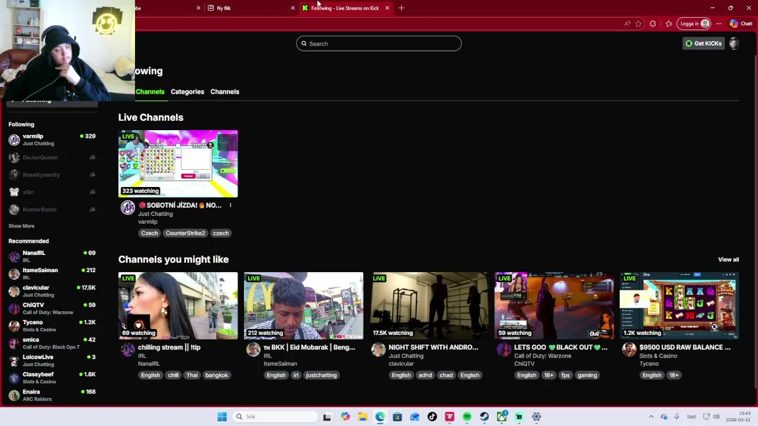Open Just Chatting category link under varmilp stream
Image resolution: width=758 pixels, height=426 pixels.
[x=155, y=214]
